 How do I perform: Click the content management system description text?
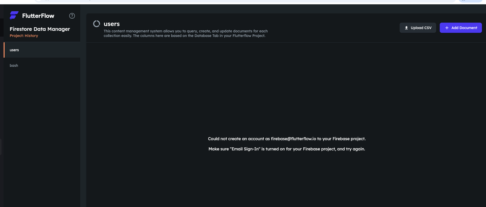click(186, 33)
